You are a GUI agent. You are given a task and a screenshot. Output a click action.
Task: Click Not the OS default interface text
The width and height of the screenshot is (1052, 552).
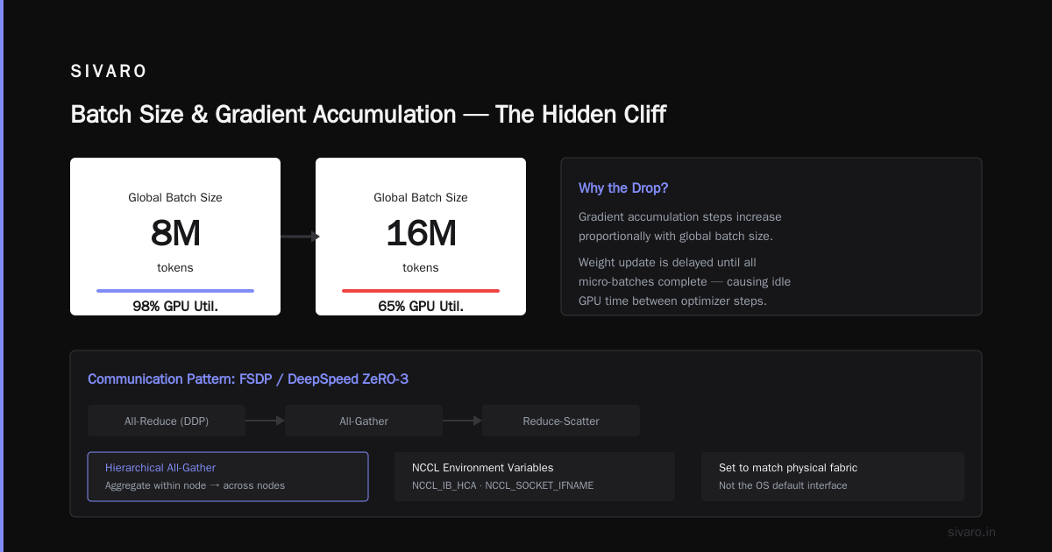coord(783,485)
